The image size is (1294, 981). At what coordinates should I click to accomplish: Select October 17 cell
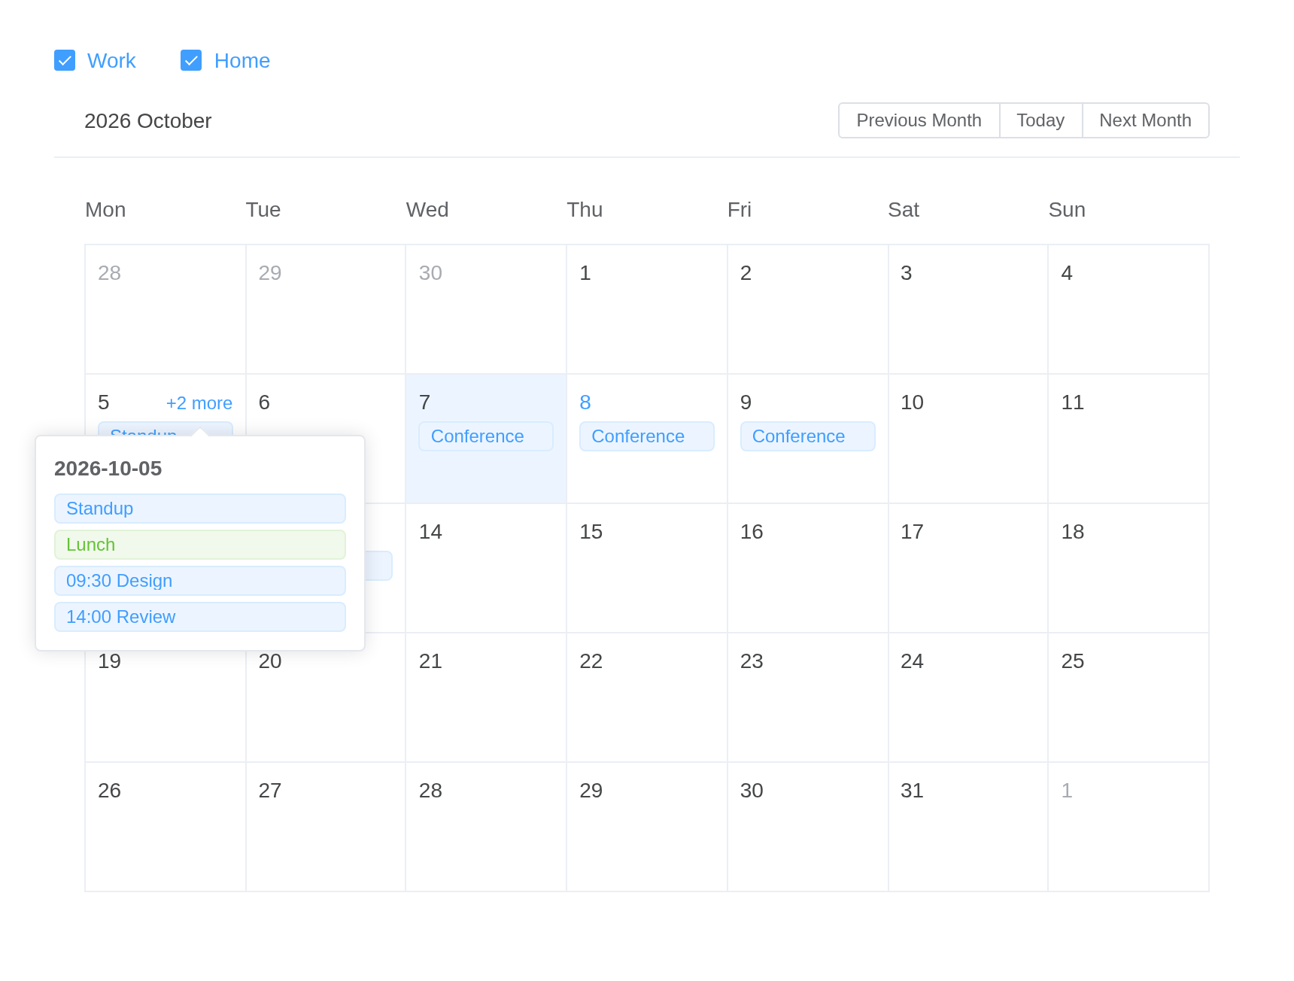[x=968, y=568]
